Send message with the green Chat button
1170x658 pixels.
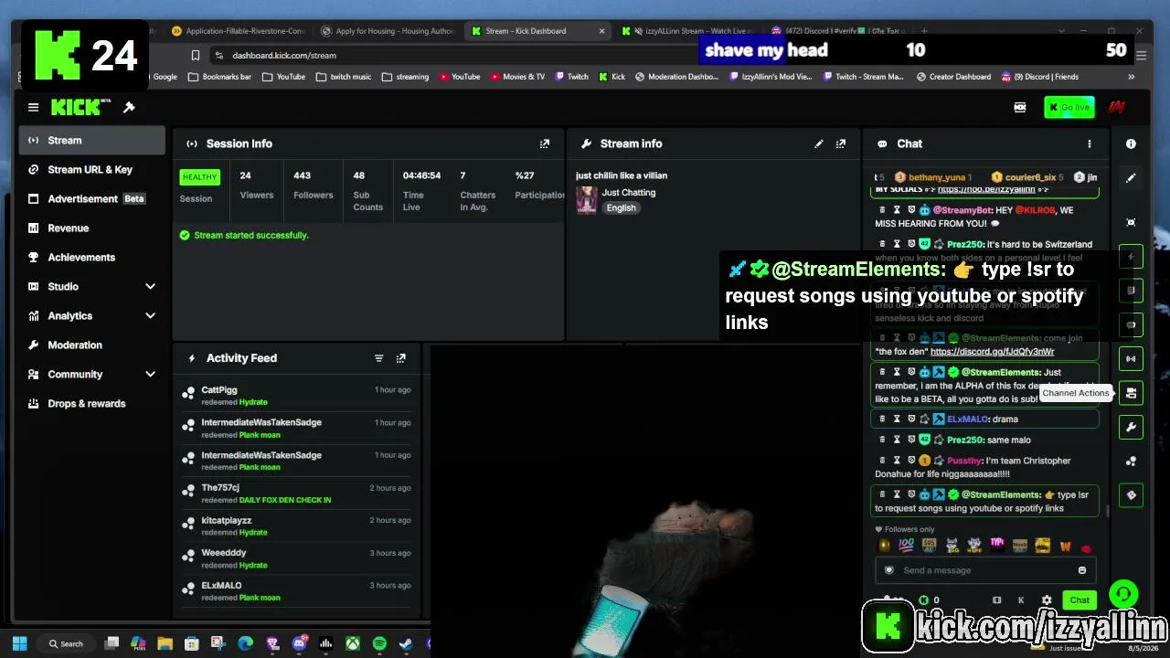[1080, 600]
